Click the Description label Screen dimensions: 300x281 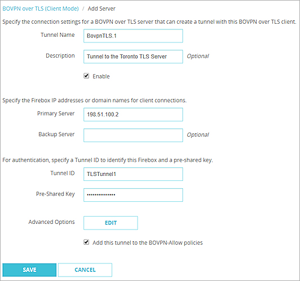[x=60, y=55]
